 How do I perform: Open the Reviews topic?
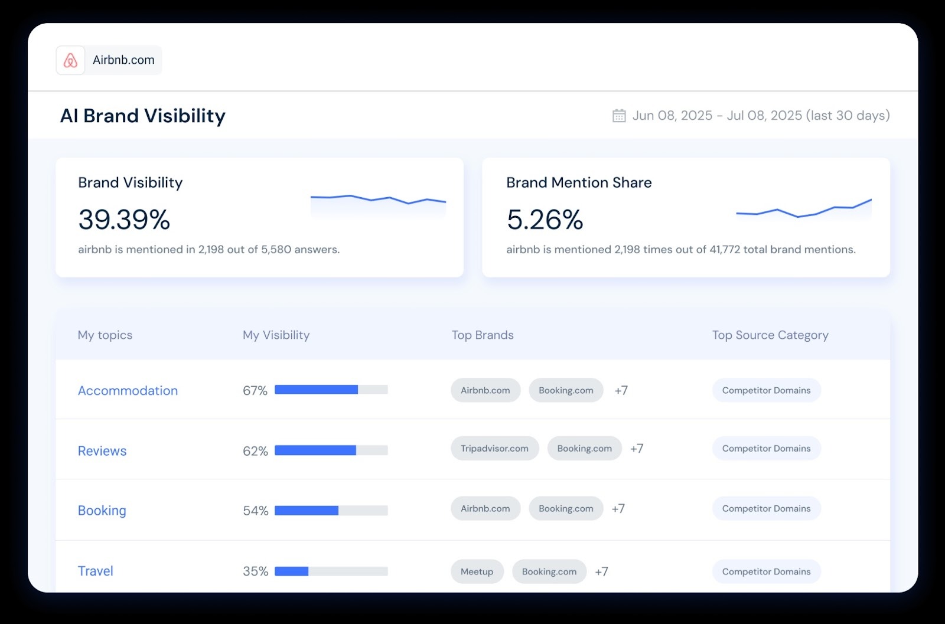pyautogui.click(x=102, y=450)
